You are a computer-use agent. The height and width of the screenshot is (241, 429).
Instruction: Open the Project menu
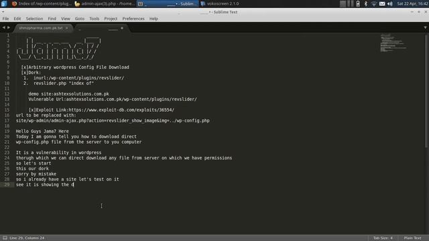pos(111,19)
